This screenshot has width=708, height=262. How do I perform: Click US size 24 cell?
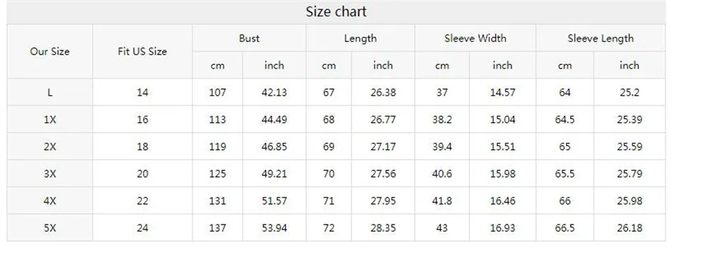click(142, 228)
